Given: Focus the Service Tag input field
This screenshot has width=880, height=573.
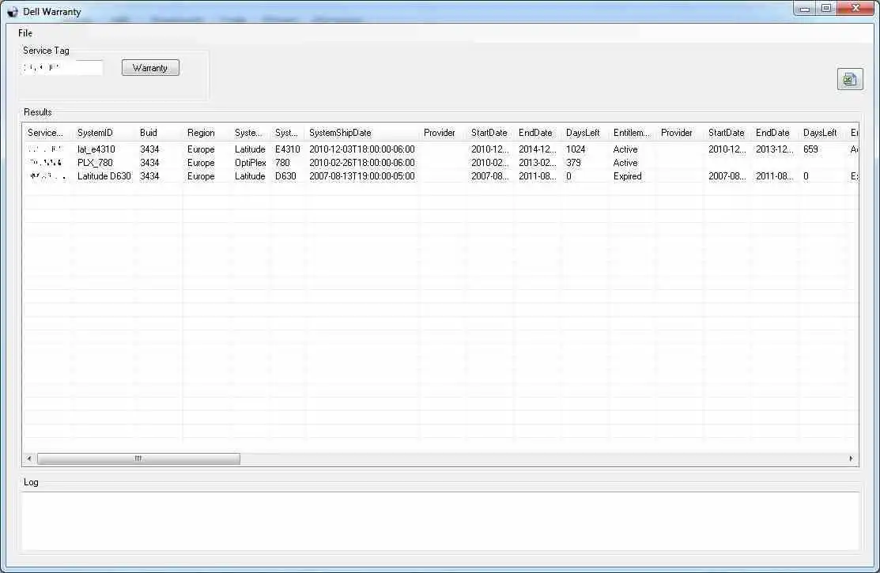Looking at the screenshot, I should pyautogui.click(x=62, y=68).
